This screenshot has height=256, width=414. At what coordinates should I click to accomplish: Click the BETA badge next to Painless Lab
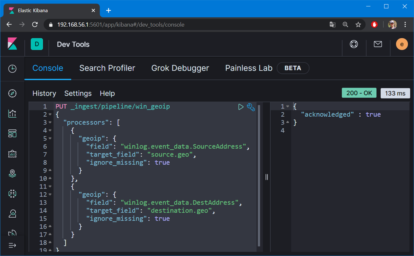(293, 68)
